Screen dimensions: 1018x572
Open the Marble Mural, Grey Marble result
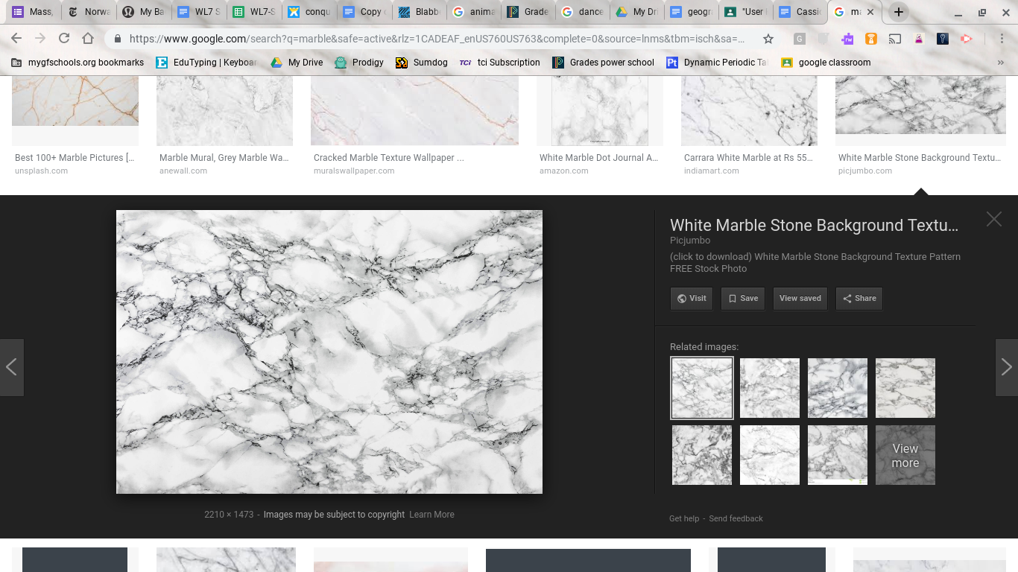pos(224,158)
